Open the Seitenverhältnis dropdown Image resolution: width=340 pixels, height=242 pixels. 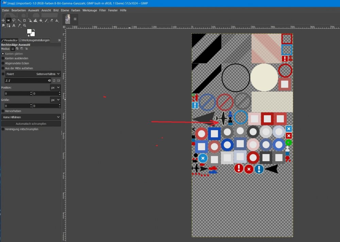[48, 74]
